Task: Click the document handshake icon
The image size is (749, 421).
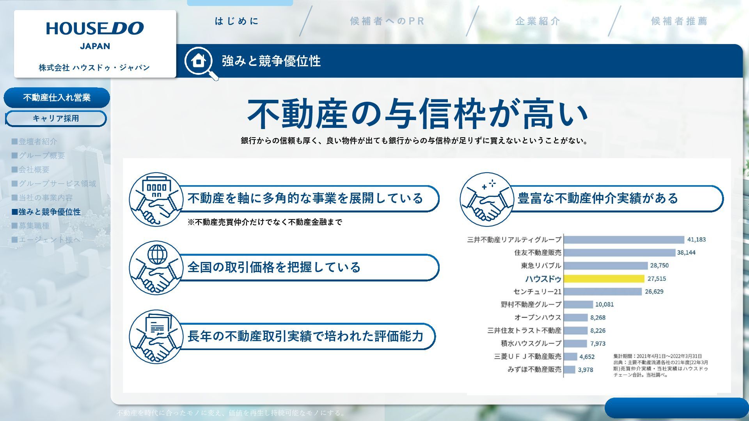Action: (x=156, y=337)
